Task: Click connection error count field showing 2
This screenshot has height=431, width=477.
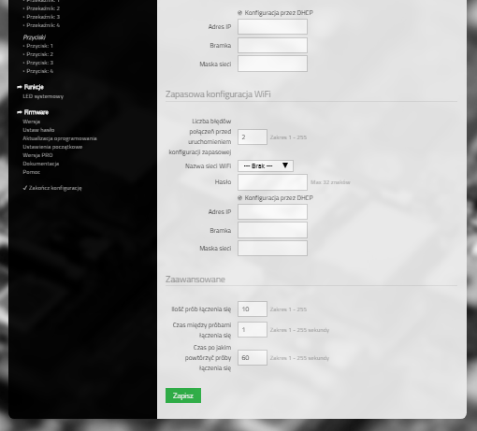Action: coord(253,137)
